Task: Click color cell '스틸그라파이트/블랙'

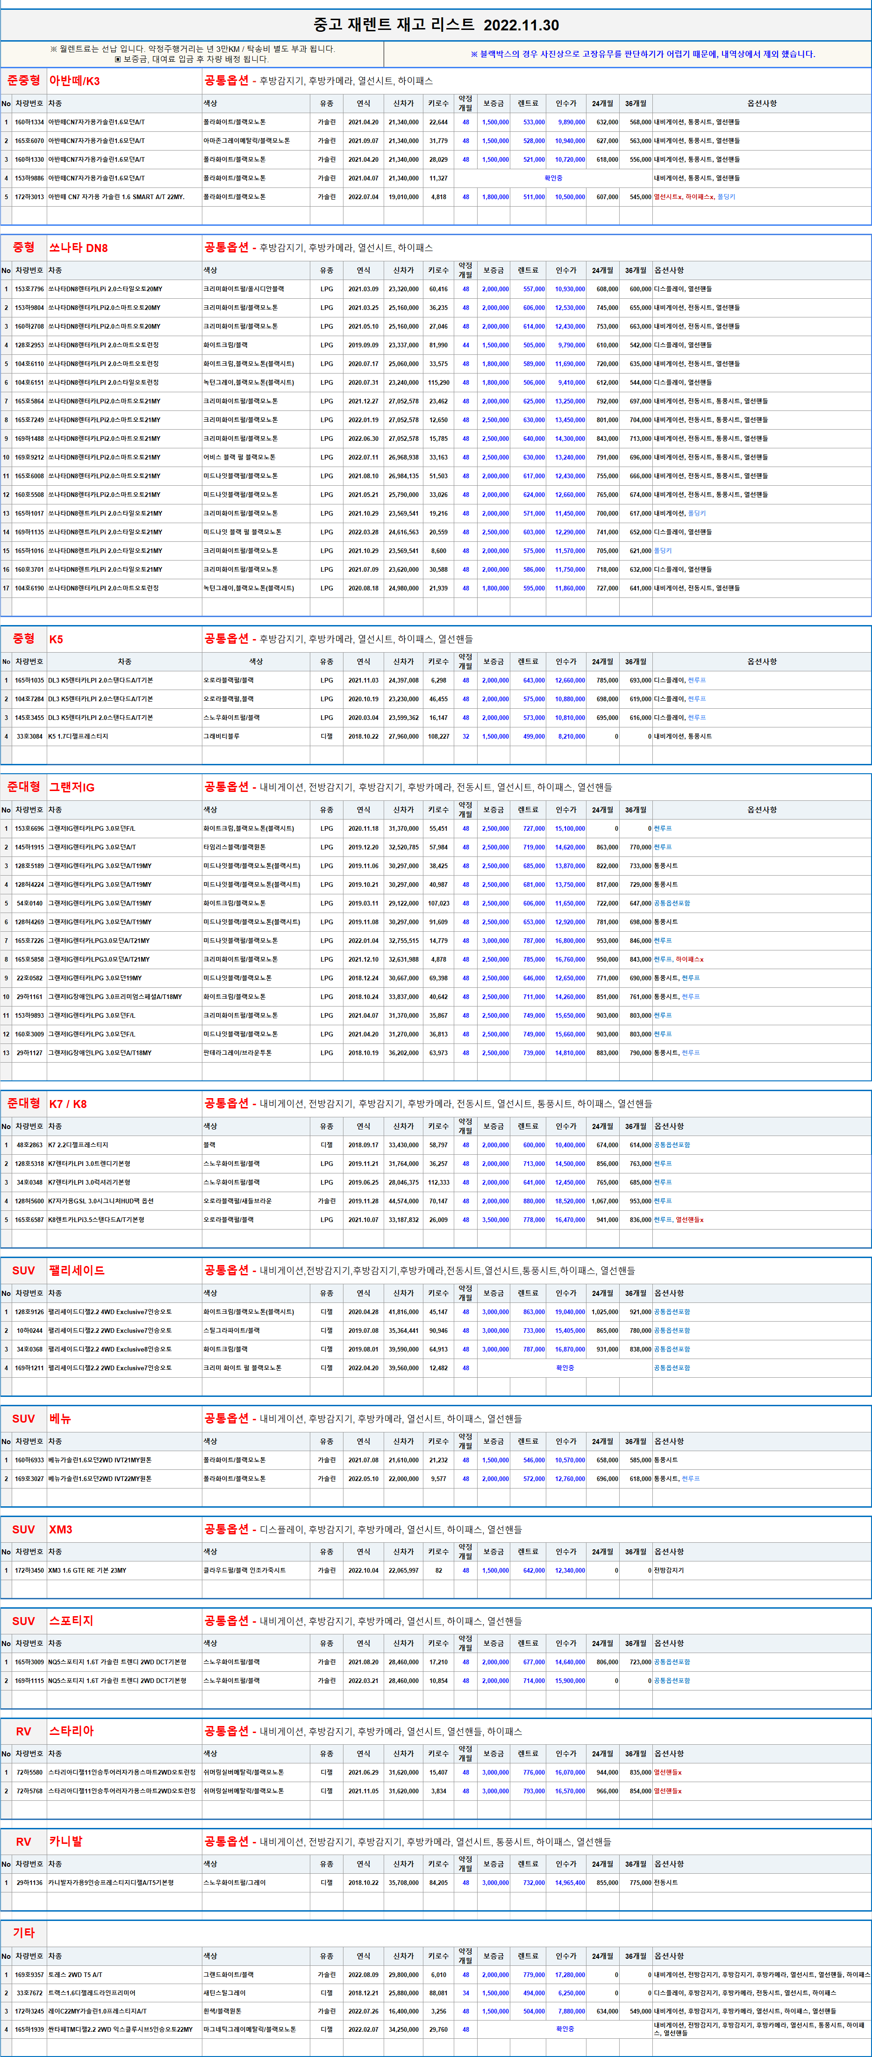Action: 257,1331
